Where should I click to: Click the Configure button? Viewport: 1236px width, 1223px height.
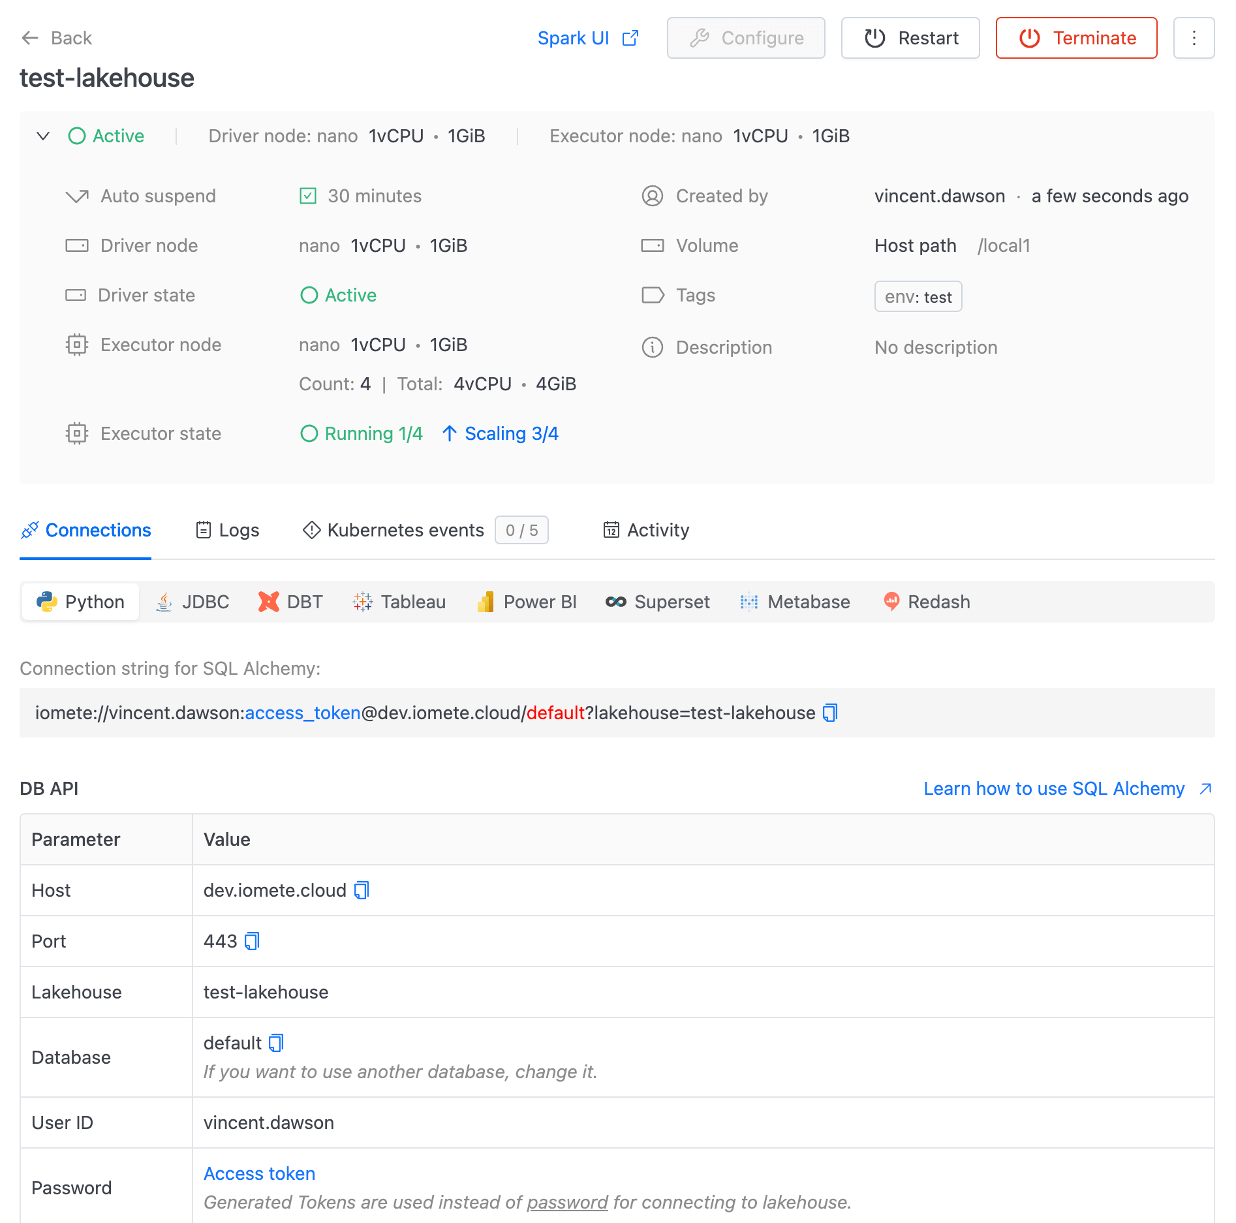tap(746, 38)
